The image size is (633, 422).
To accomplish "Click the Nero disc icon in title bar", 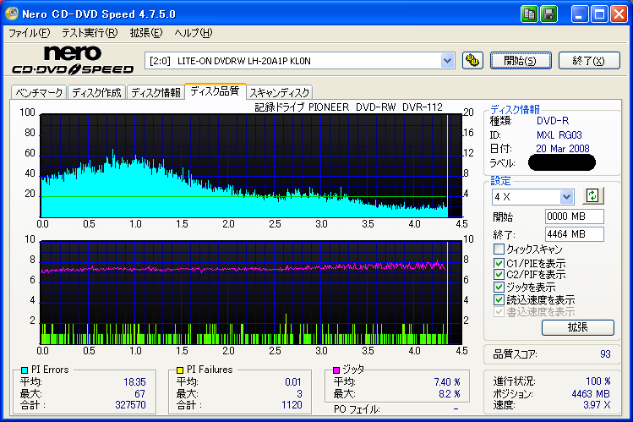I will point(12,14).
